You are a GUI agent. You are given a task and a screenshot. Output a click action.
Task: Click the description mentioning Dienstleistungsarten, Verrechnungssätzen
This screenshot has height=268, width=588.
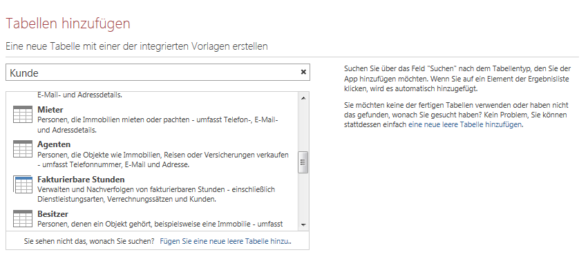pos(156,194)
